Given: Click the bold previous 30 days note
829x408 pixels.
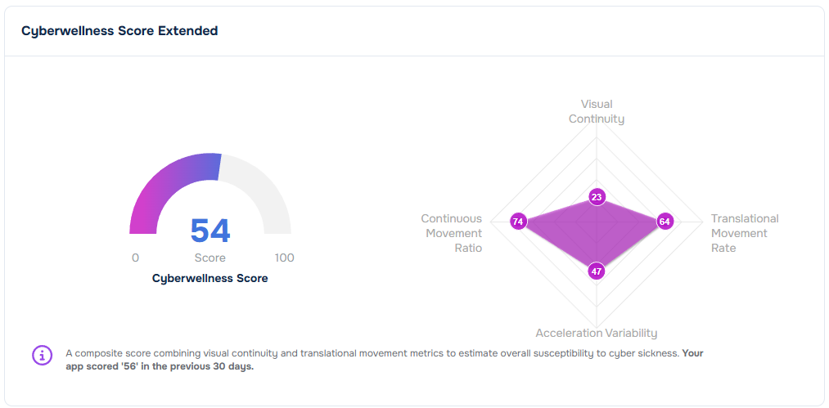Looking at the screenshot, I should coord(160,366).
